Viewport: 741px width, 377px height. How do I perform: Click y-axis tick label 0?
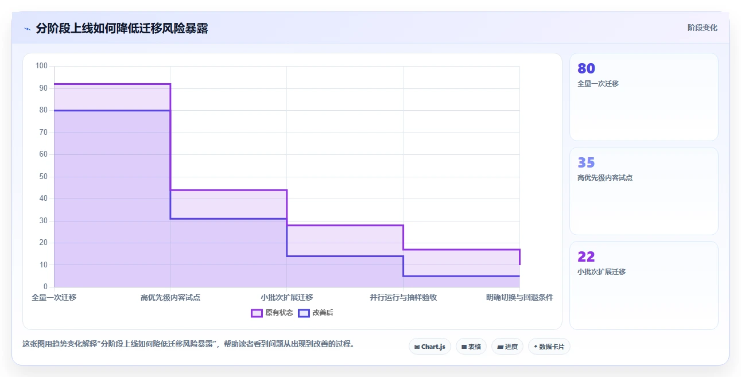(x=45, y=287)
